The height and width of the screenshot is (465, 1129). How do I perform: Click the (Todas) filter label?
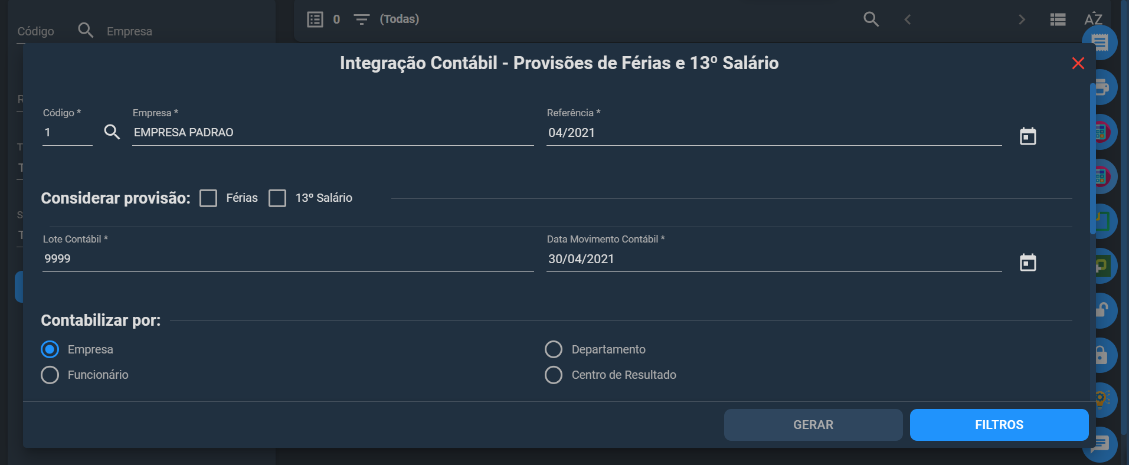[x=400, y=19]
